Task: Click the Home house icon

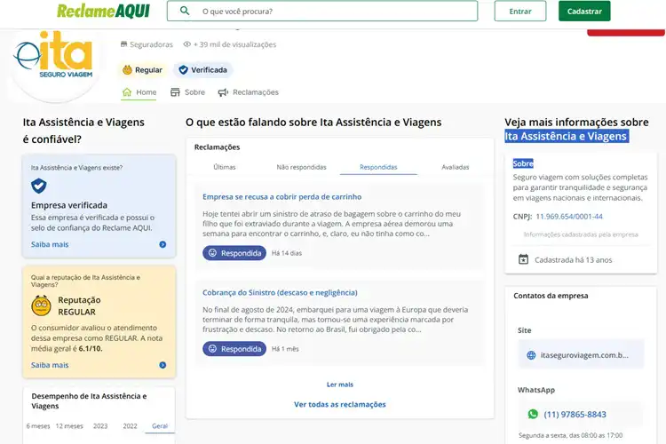Action: pos(127,92)
